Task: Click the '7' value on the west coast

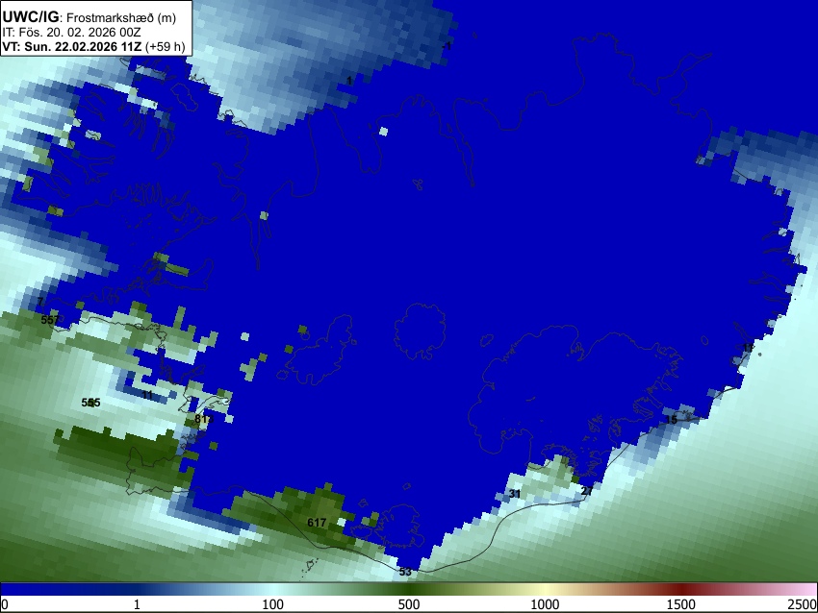Action: click(x=40, y=302)
